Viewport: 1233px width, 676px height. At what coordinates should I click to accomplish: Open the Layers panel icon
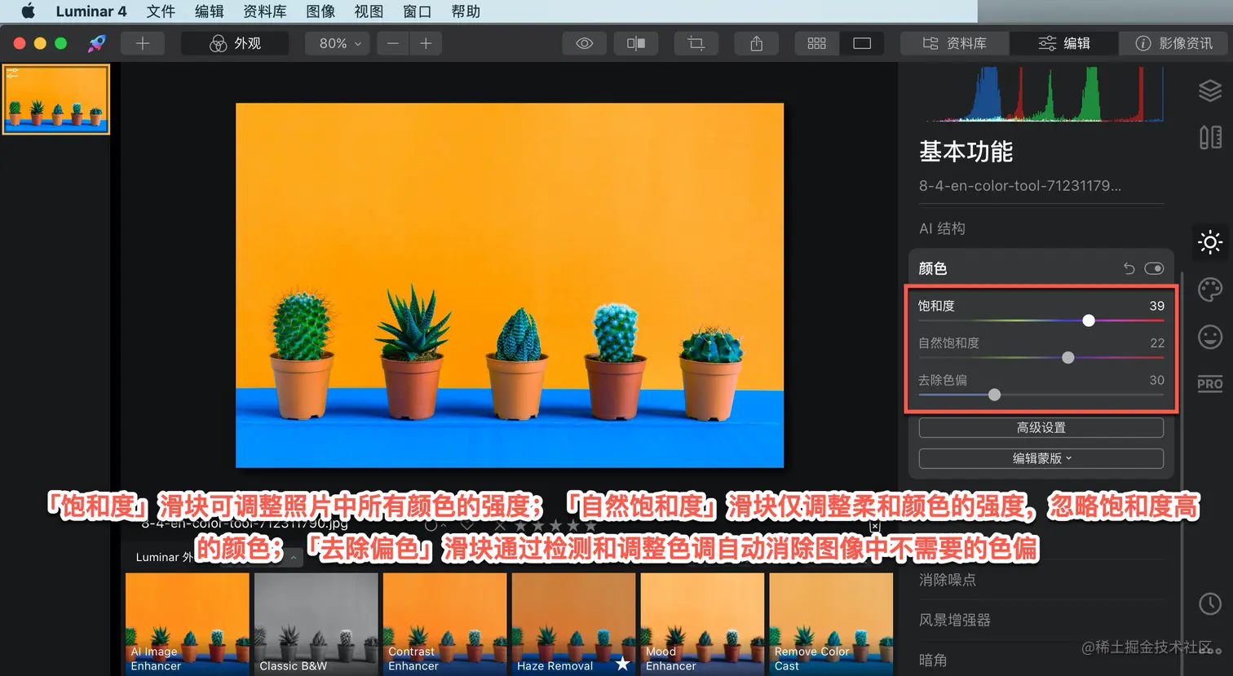(x=1210, y=91)
